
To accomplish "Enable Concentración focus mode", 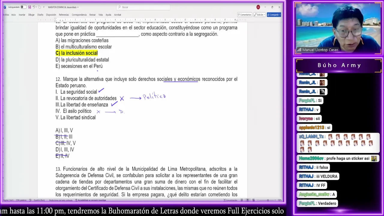I will click(230, 200).
